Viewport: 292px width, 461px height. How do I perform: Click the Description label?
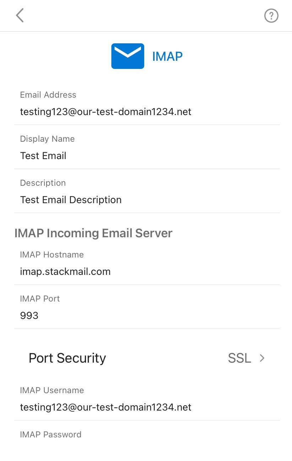tap(43, 183)
